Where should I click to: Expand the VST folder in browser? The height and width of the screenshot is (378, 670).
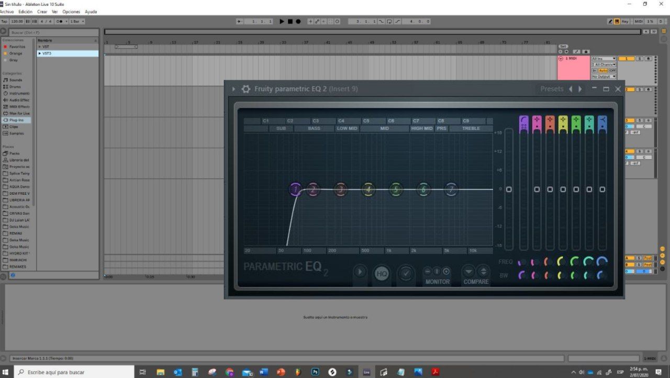click(40, 47)
